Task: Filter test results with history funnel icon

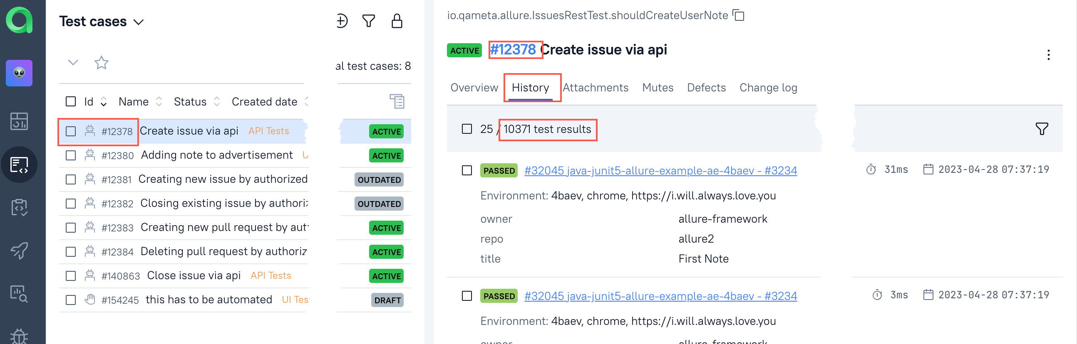Action: 1041,129
